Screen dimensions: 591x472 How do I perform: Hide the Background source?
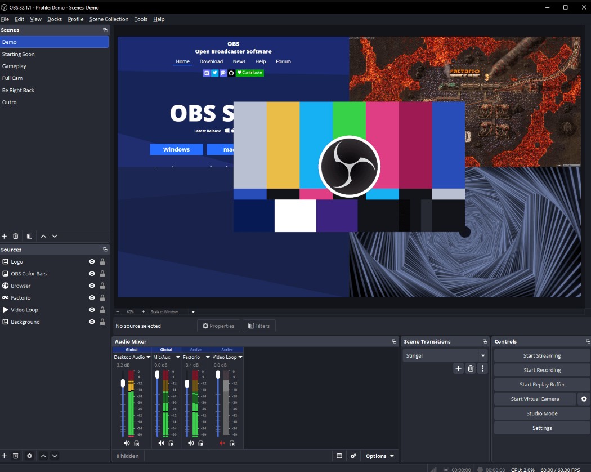click(x=92, y=322)
